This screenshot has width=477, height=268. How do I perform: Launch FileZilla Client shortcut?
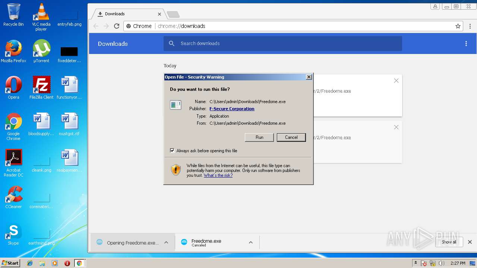coord(41,88)
